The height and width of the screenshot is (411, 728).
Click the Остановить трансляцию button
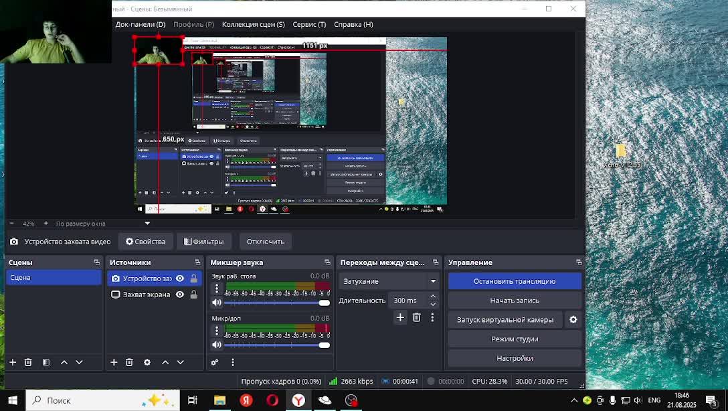(514, 281)
